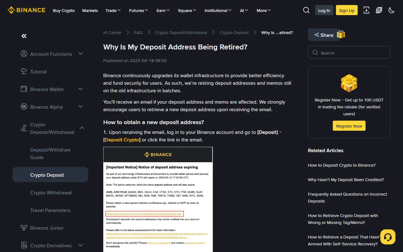The image size is (403, 252).
Task: Click the Binance logo in header
Action: 26,10
